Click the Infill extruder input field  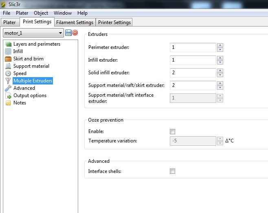click(x=193, y=60)
